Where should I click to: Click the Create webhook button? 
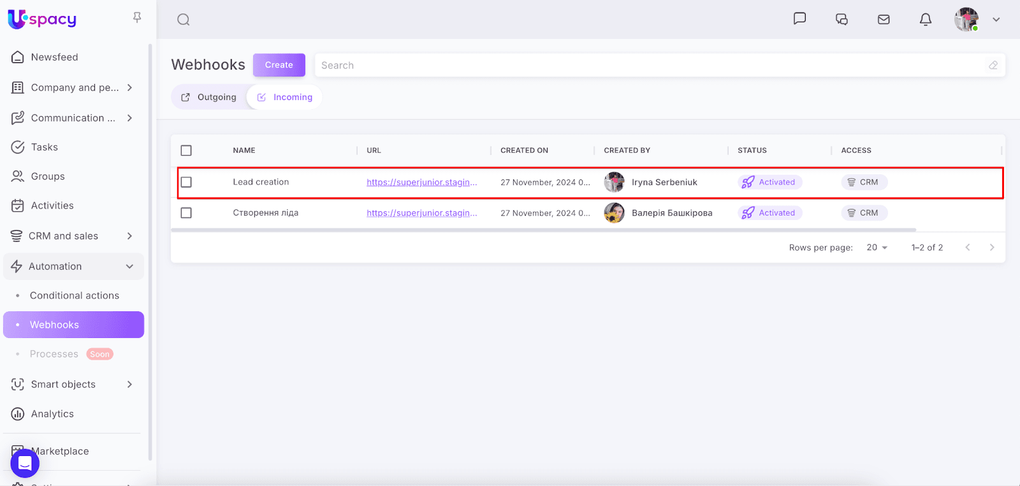279,65
